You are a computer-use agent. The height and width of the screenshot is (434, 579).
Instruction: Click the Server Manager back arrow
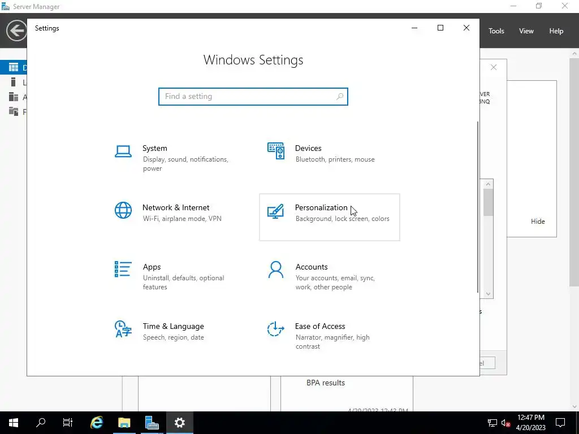click(16, 31)
